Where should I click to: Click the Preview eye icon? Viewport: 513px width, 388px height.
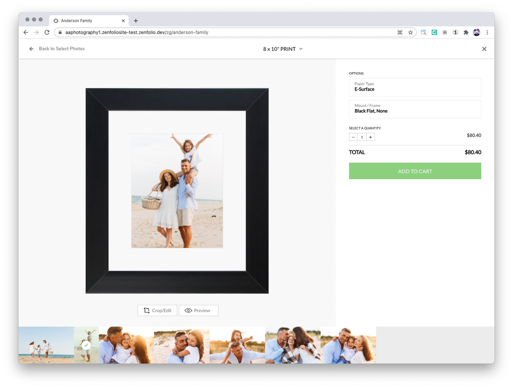pos(188,310)
